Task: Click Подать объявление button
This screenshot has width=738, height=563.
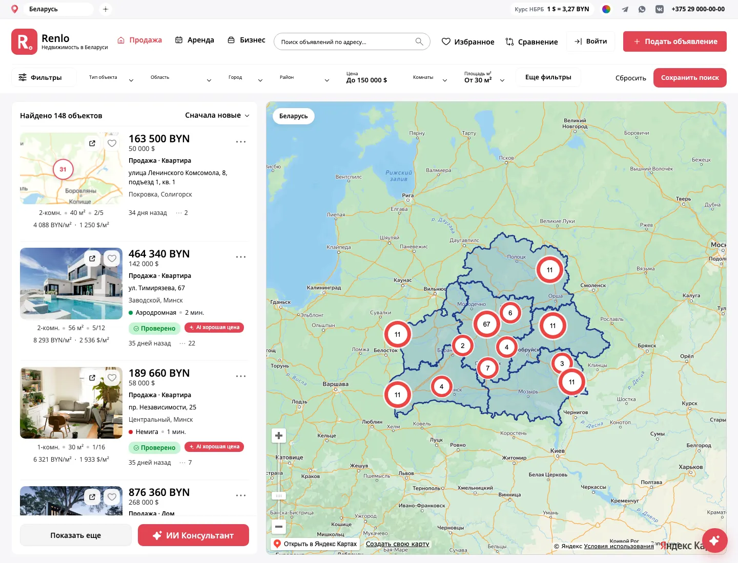Action: [675, 41]
